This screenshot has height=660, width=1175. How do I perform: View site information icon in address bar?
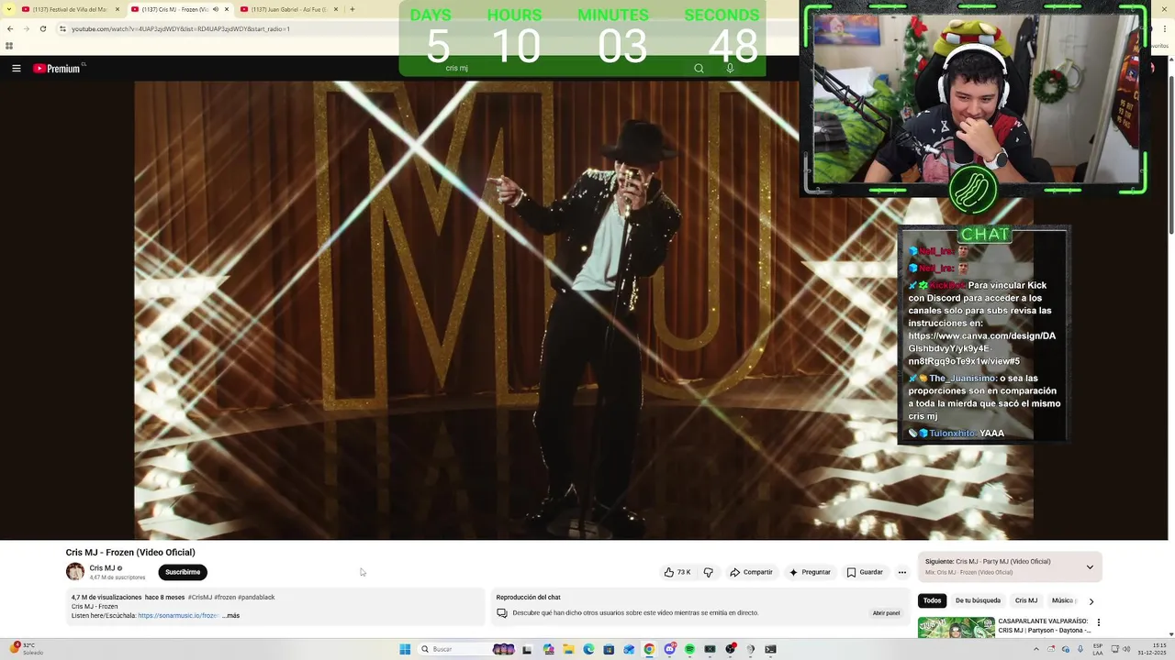tap(62, 28)
